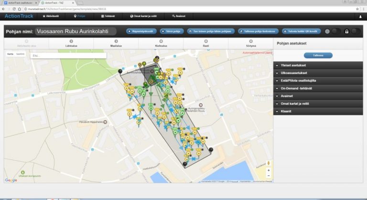Expand On-Demand -tehtävät section
367x200 pixels.
tap(318, 88)
